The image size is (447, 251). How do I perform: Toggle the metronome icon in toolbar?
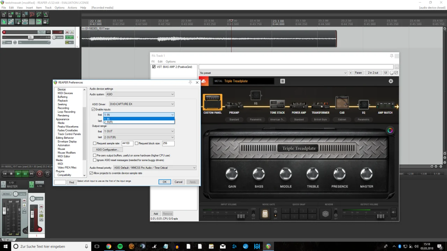pyautogui.click(x=46, y=15)
